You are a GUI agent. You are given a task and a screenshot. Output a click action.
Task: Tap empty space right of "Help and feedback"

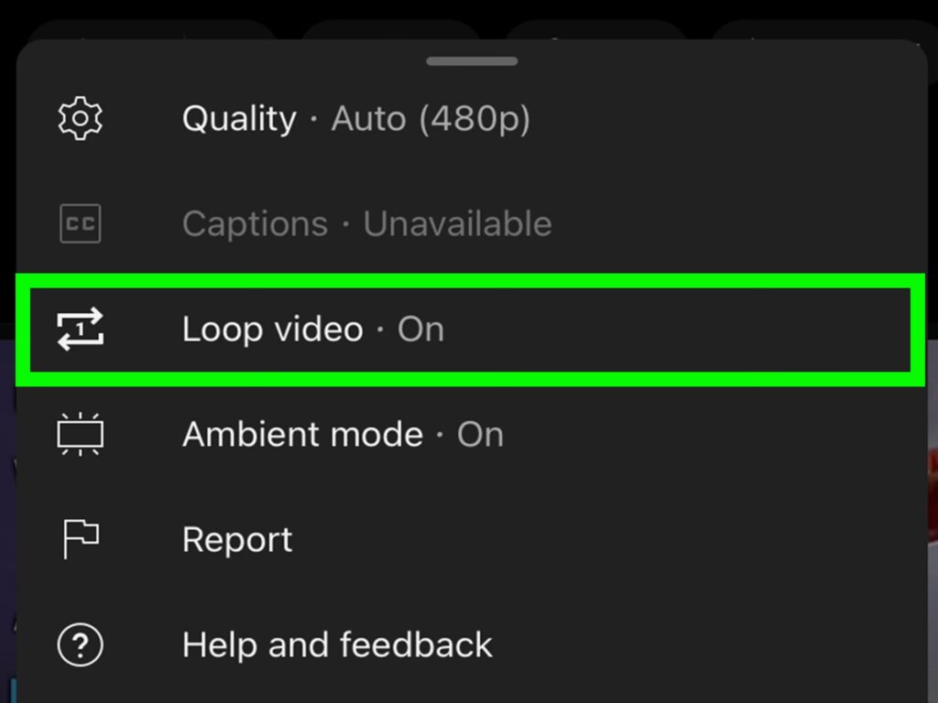coord(714,645)
